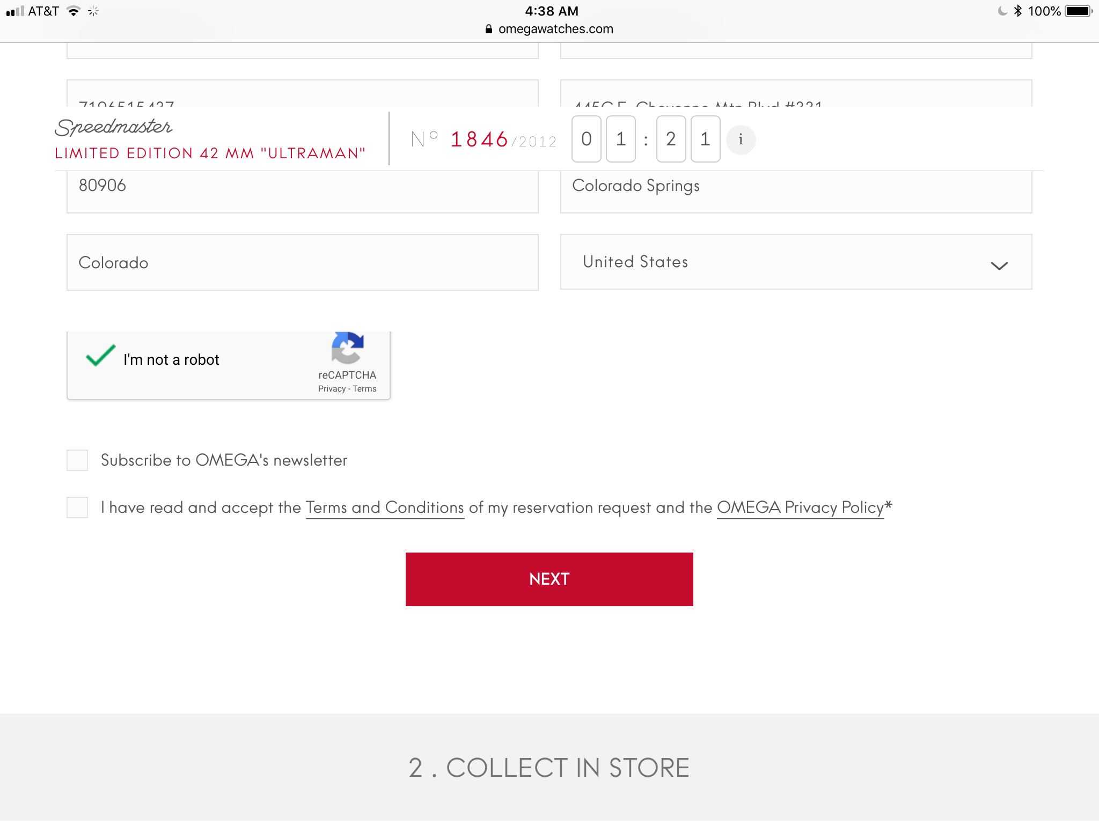
Task: Expand the Collect in Store section
Action: [549, 768]
